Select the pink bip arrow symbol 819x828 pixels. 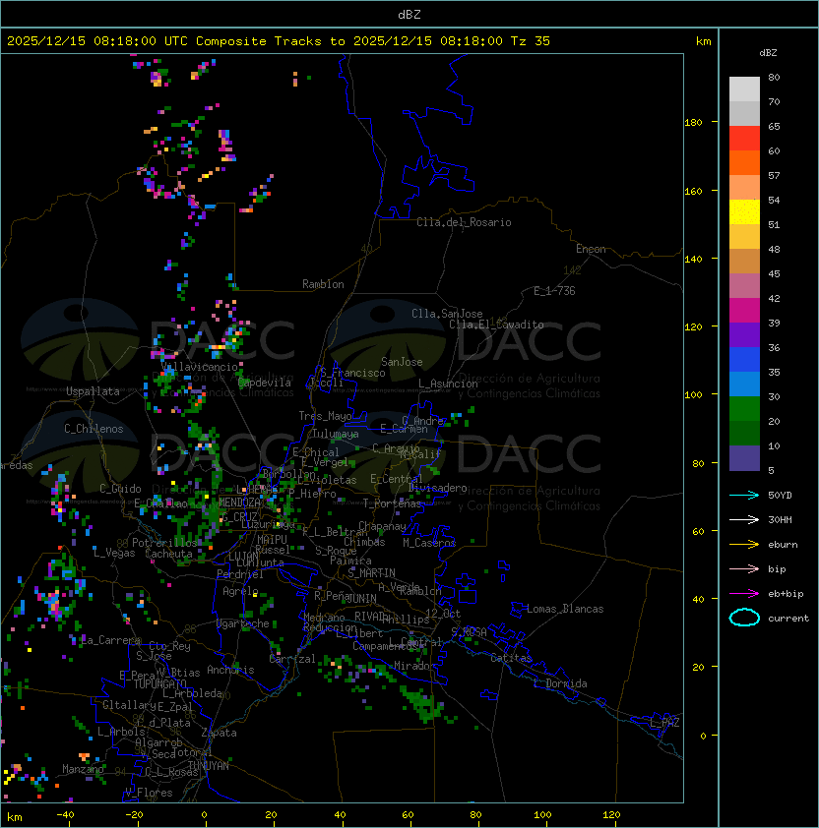point(744,568)
